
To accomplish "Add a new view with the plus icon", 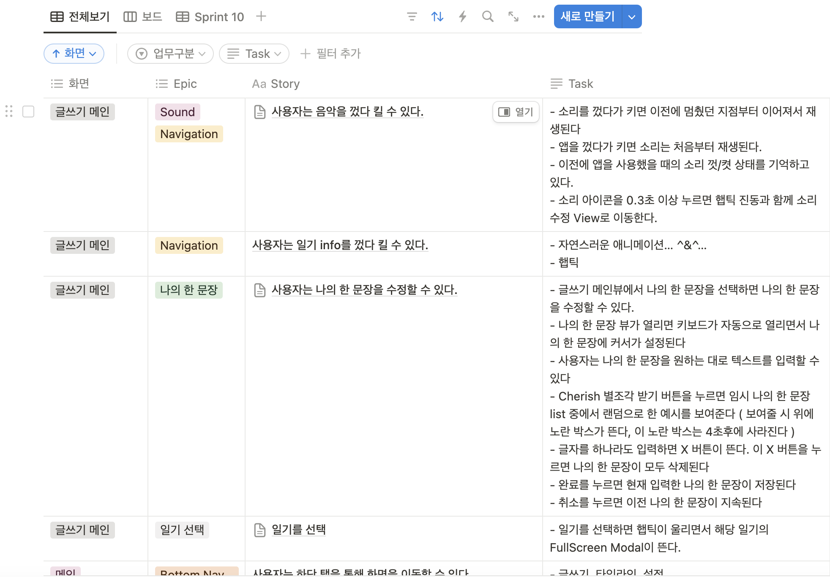I will (x=261, y=16).
